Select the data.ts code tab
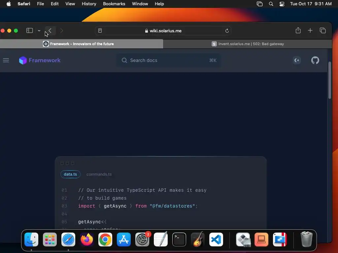The width and height of the screenshot is (338, 253). 70,174
